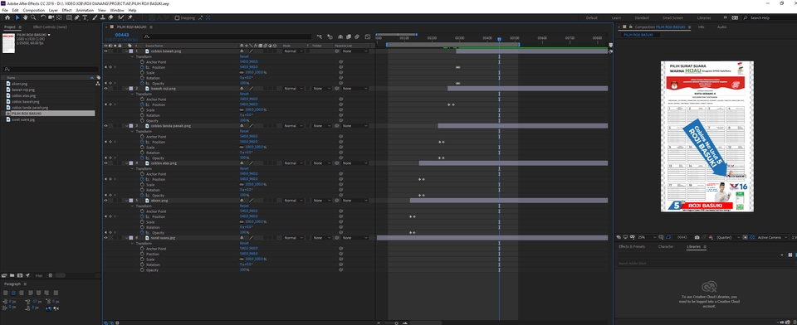Viewport: 797px width, 325px height.
Task: Select the Unified Camera tool
Action: (x=51, y=17)
